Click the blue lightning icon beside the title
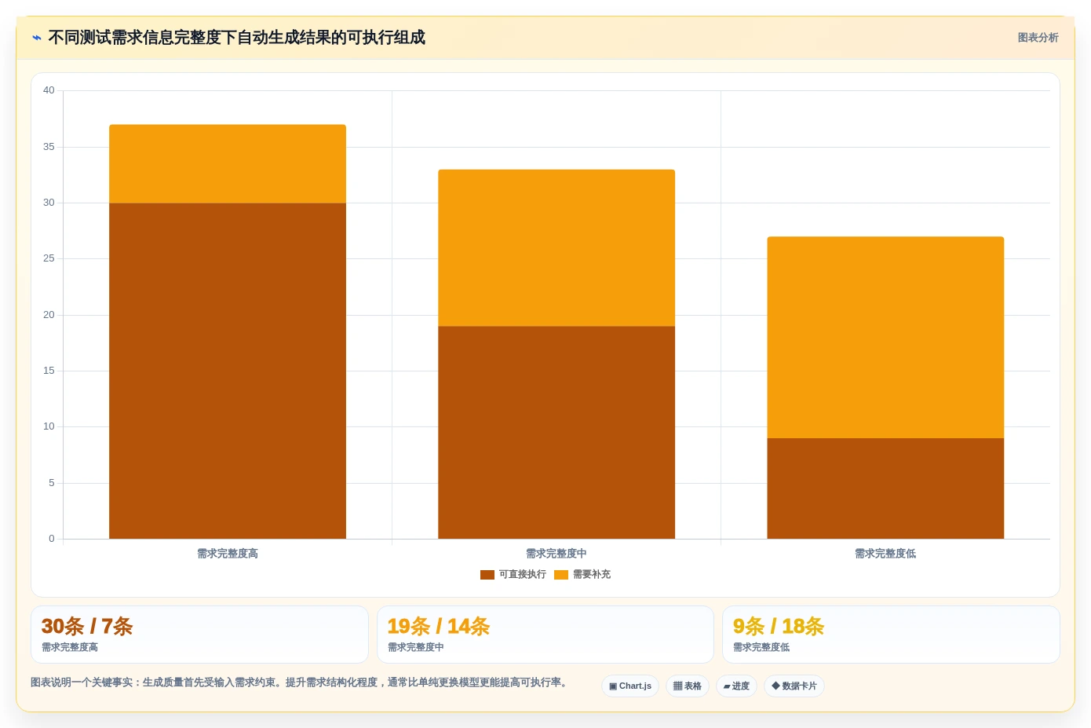This screenshot has width=1091, height=728. 37,38
